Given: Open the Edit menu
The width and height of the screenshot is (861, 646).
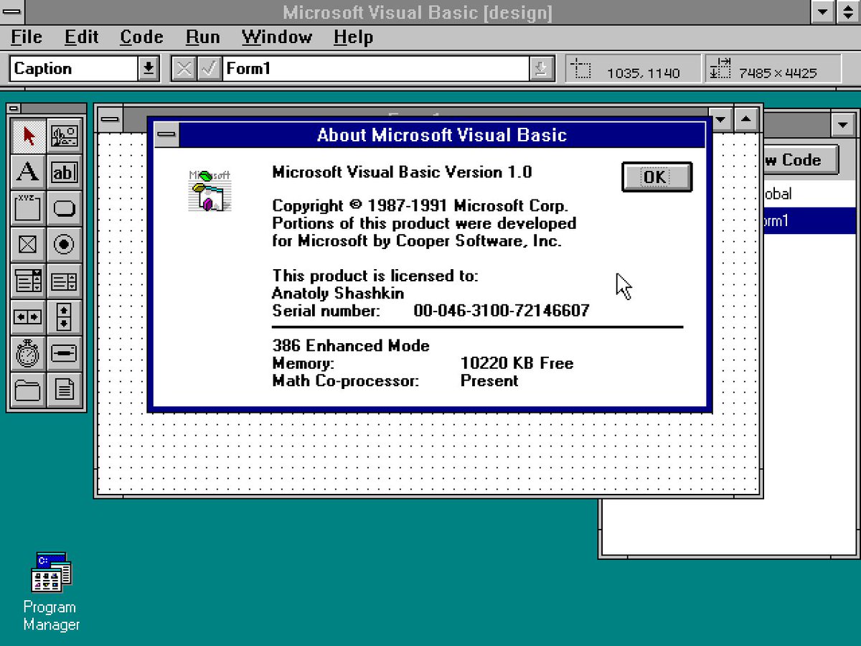Looking at the screenshot, I should [81, 37].
